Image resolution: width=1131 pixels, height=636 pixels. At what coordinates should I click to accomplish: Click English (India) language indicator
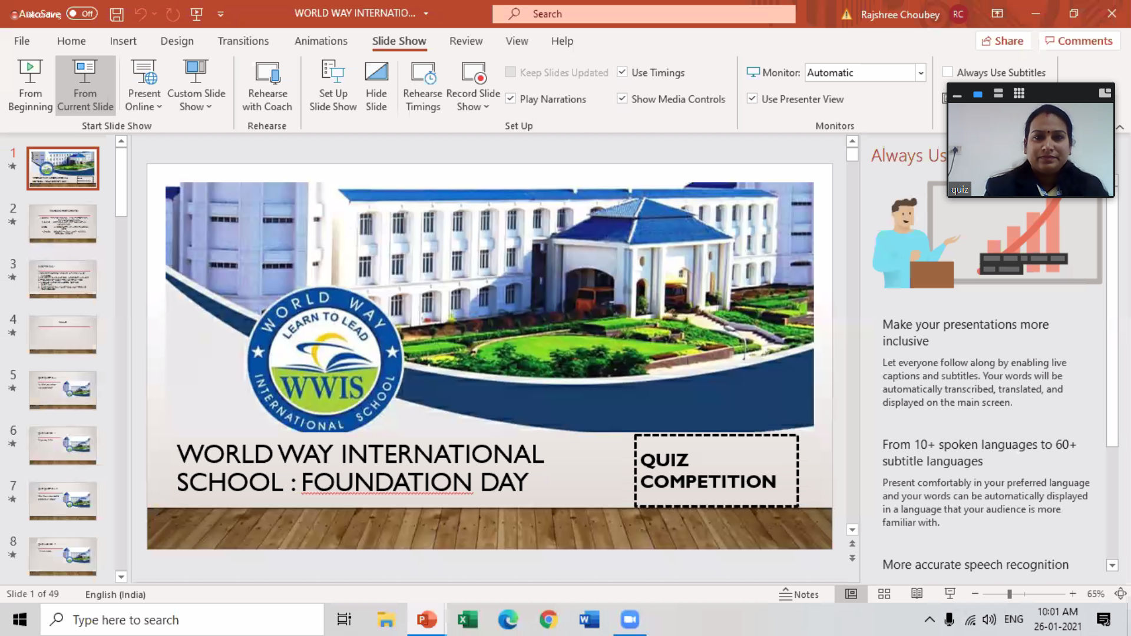point(115,594)
